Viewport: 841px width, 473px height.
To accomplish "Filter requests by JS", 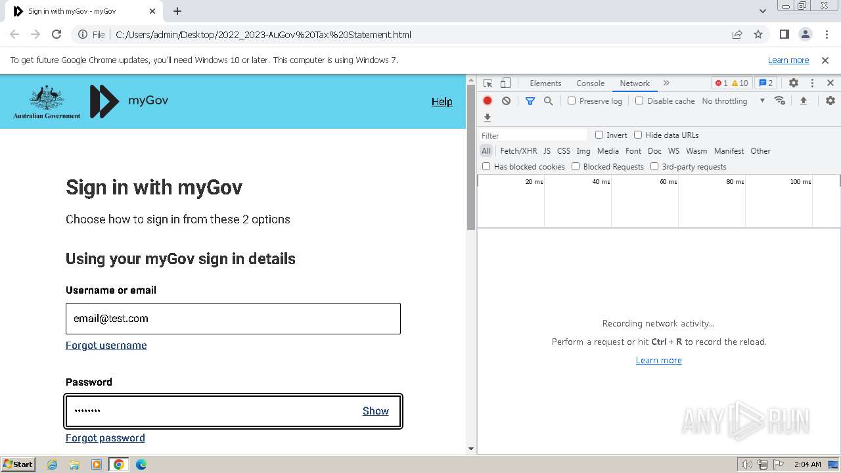I will click(x=547, y=150).
